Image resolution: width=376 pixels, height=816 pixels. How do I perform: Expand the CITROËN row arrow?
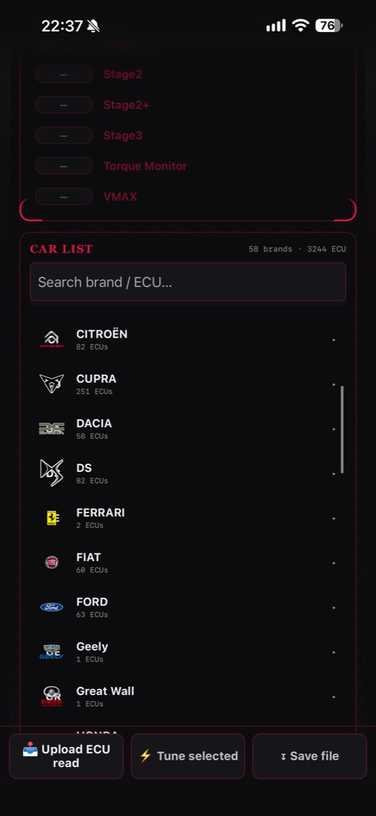coord(334,340)
